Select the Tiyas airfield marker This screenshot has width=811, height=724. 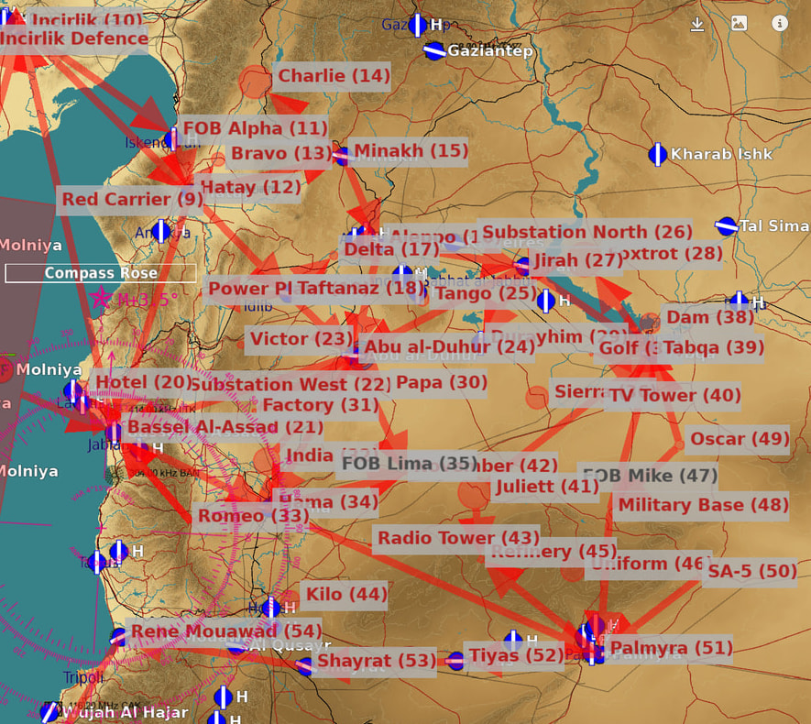456,660
